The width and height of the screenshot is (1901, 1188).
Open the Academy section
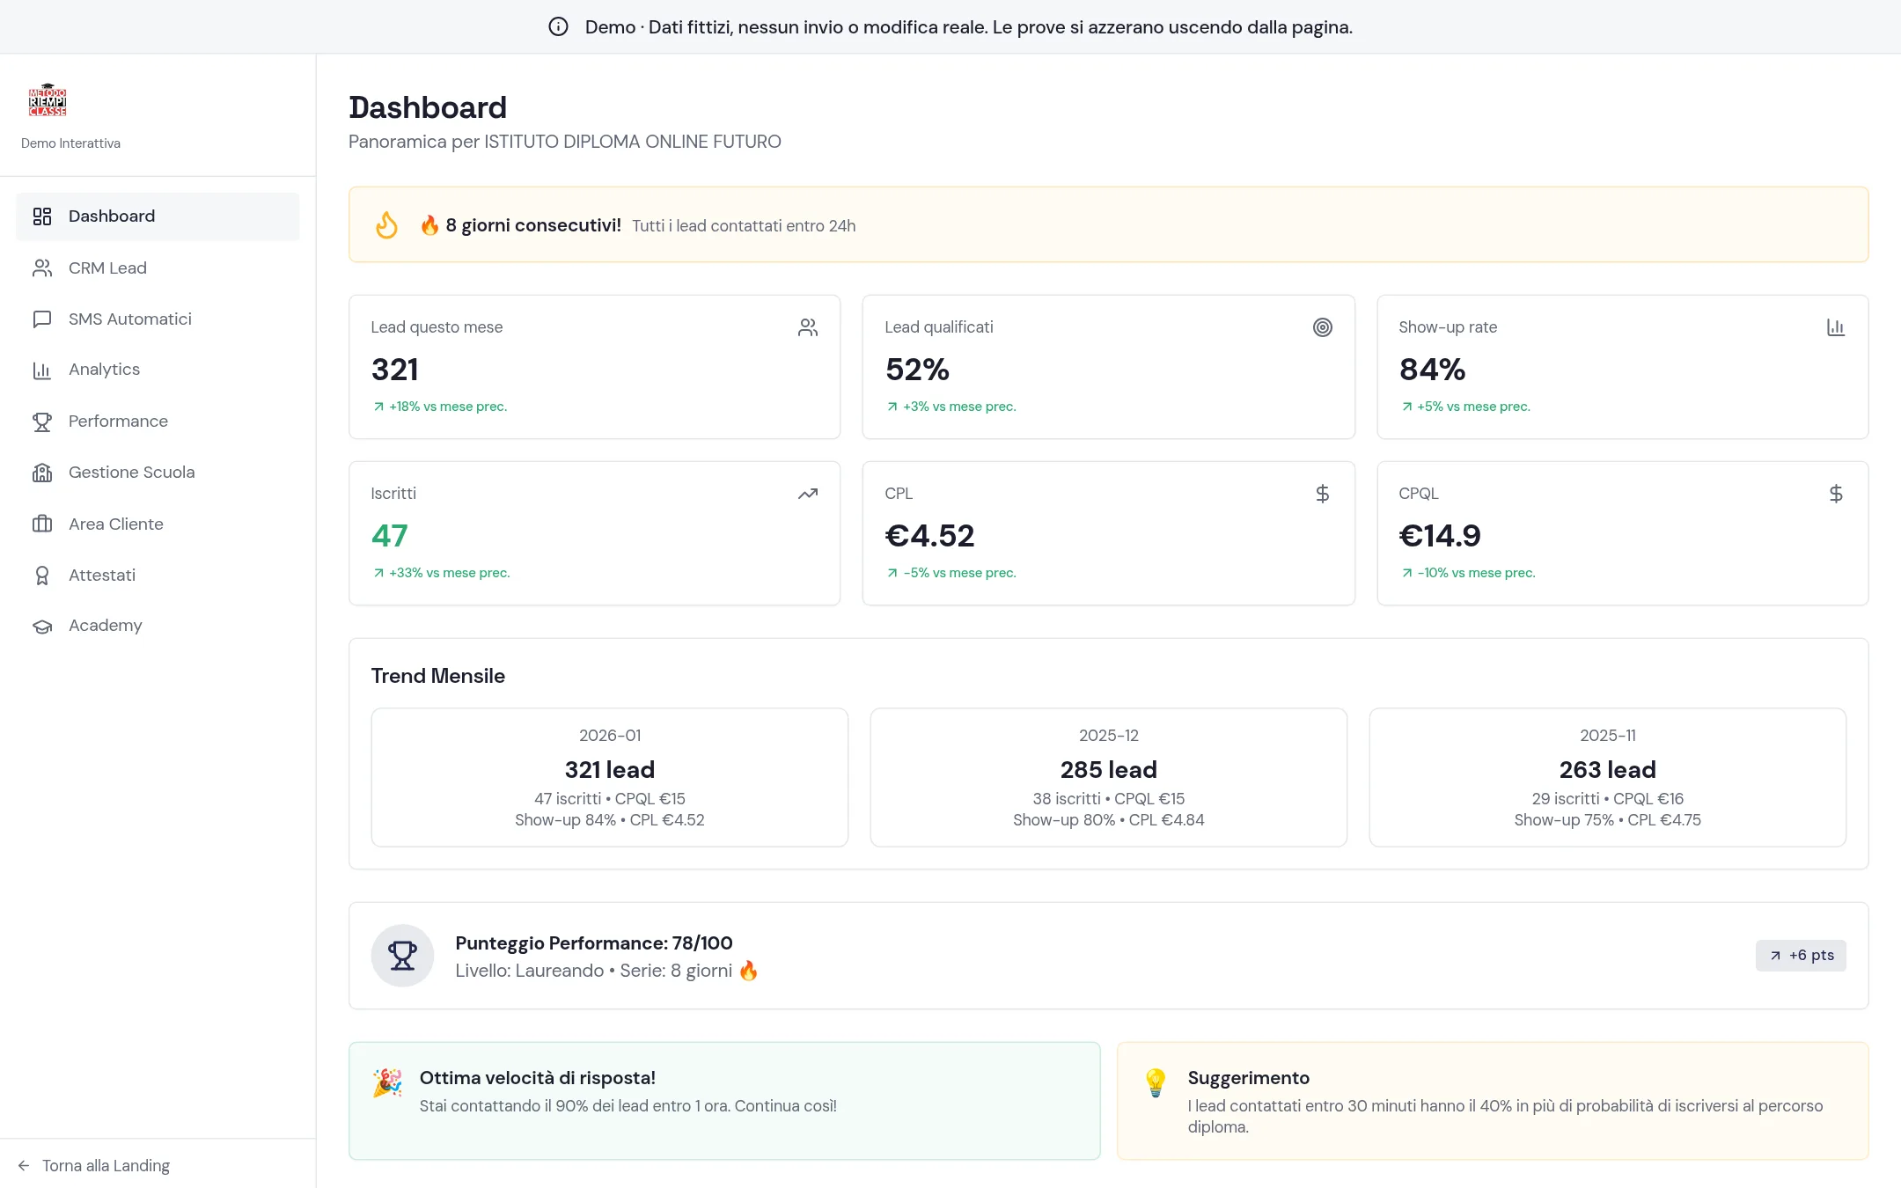click(x=158, y=627)
